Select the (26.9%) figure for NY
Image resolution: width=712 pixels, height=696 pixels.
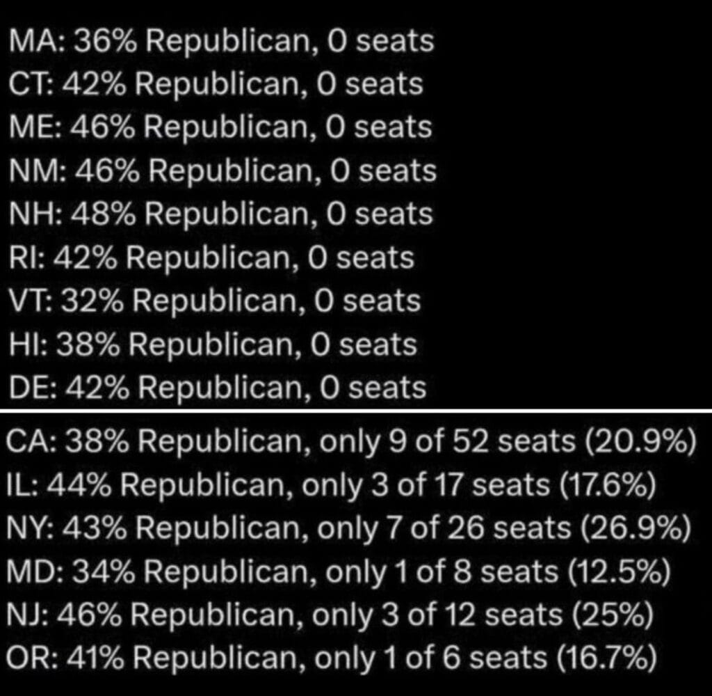click(x=636, y=528)
